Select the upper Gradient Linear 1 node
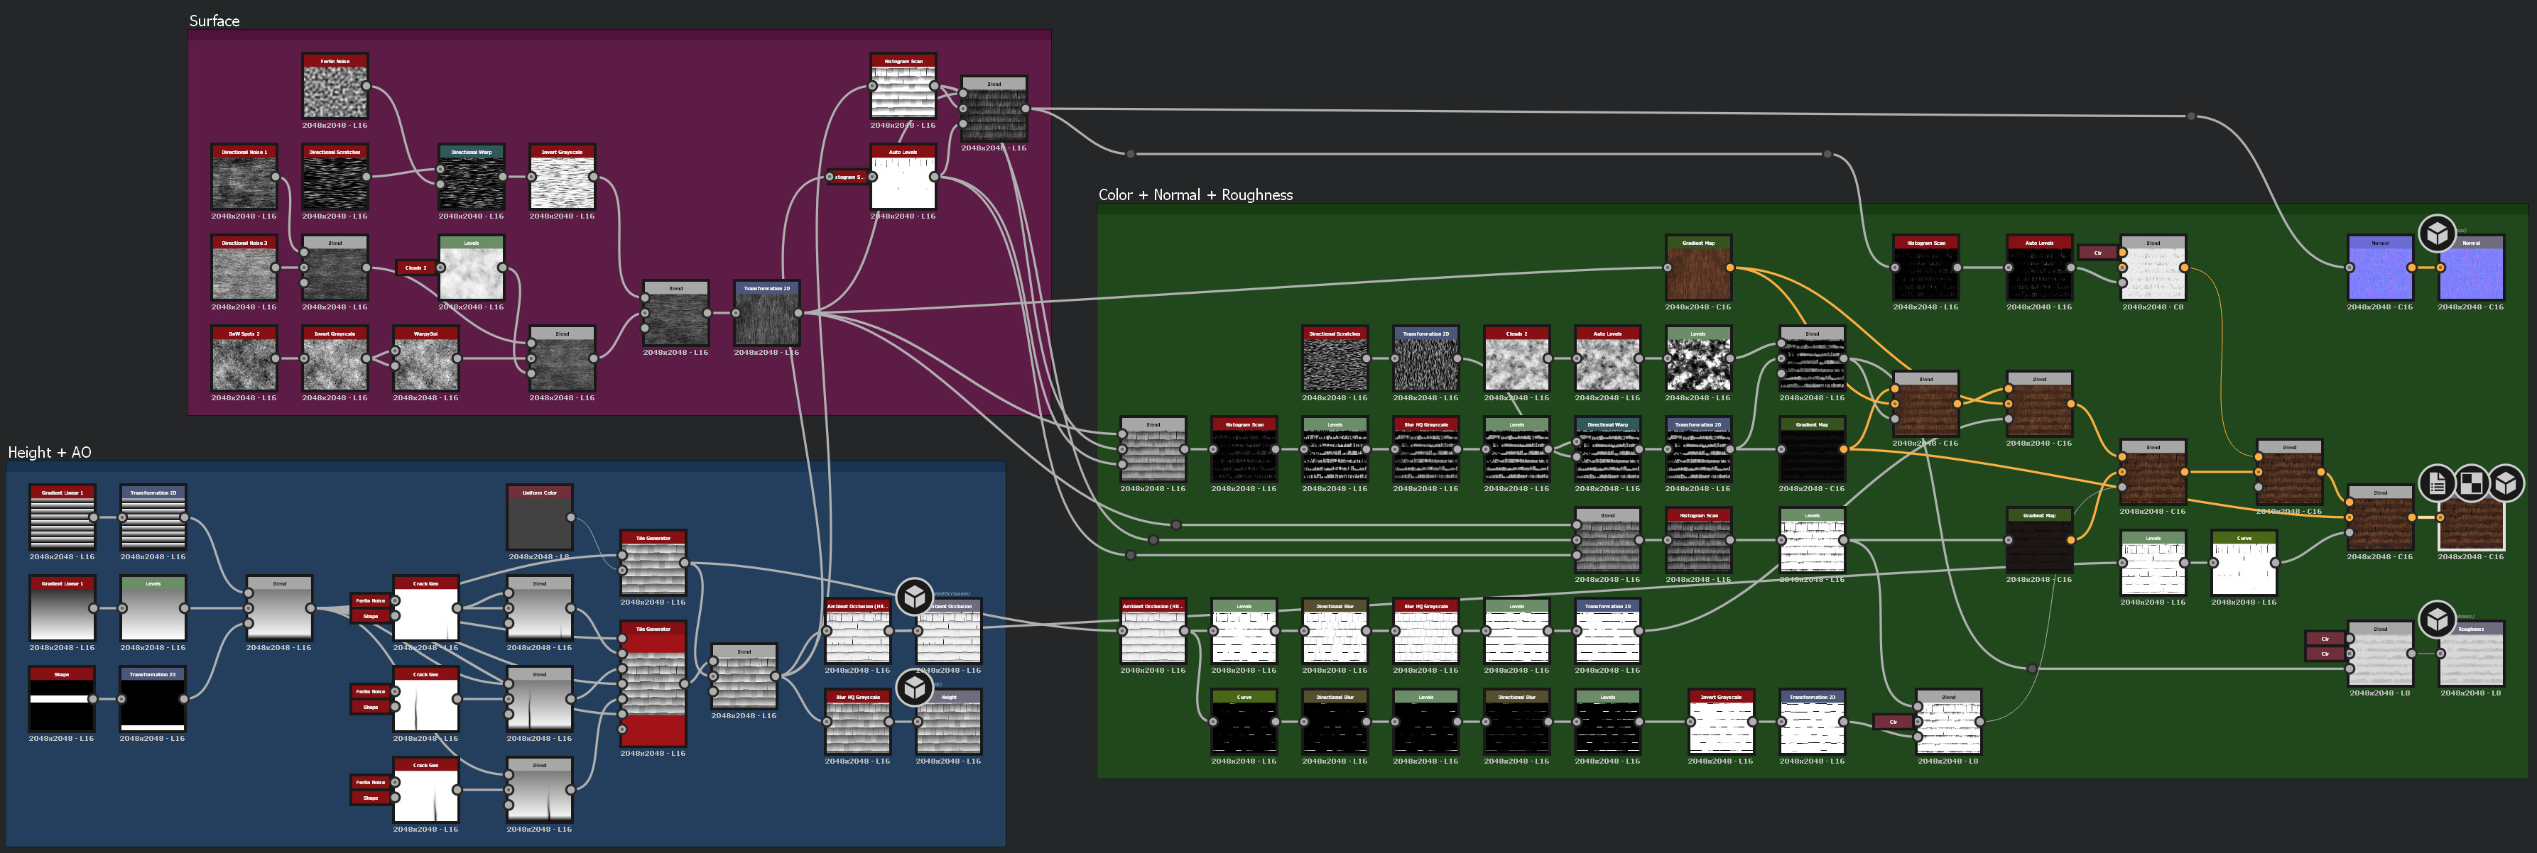 coord(62,517)
